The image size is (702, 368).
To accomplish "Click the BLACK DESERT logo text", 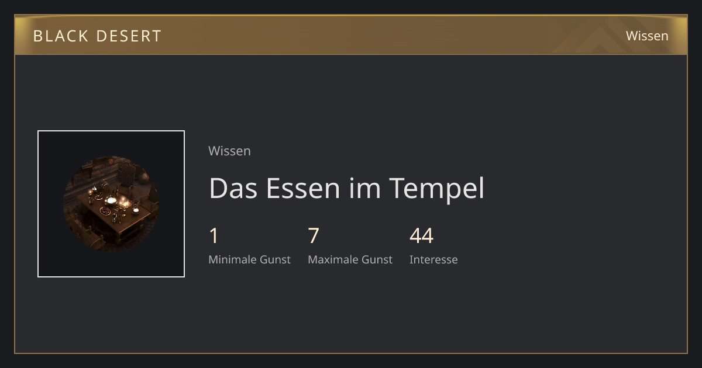I will (97, 36).
